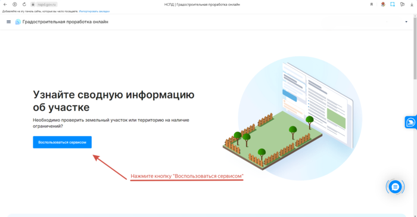
Task: Click the land plot illustration image
Action: pyautogui.click(x=292, y=118)
